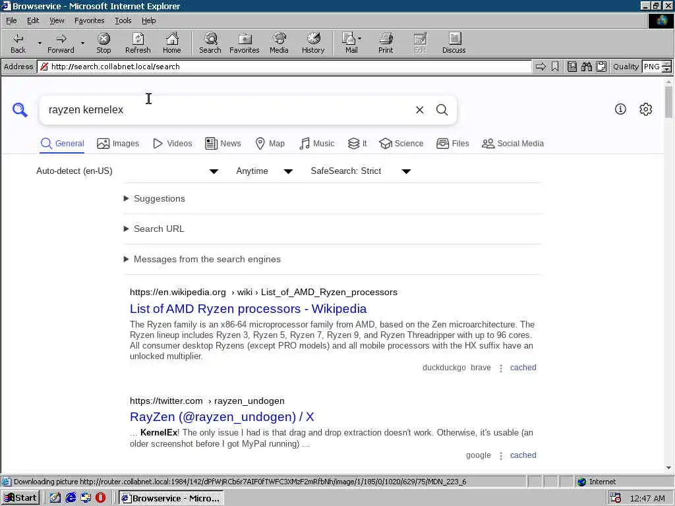The image size is (675, 506).
Task: Open the Discuss toolbar button
Action: [454, 43]
